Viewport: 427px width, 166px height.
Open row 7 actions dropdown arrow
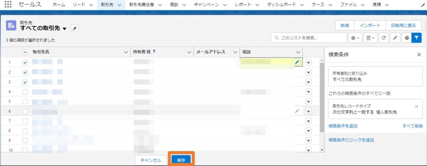(x=308, y=121)
